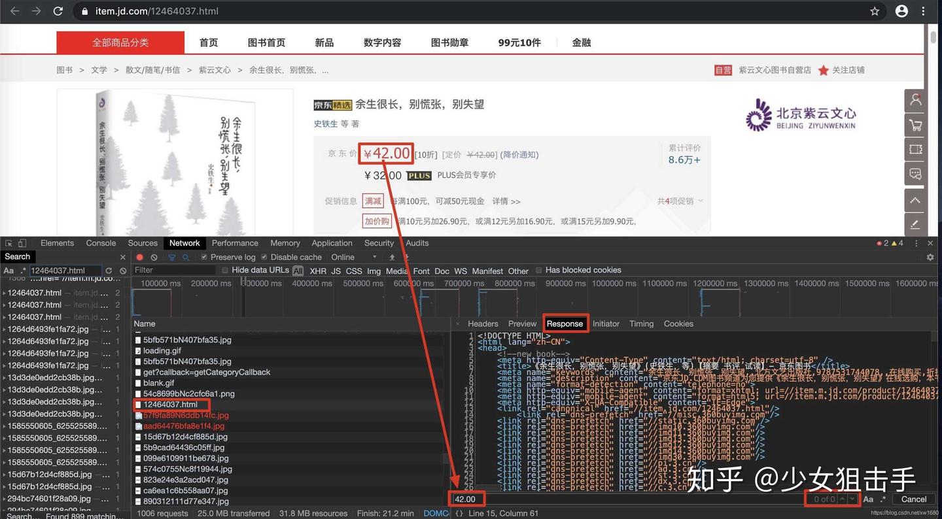Image resolution: width=942 pixels, height=519 pixels.
Task: Close the Search side panel
Action: (122, 257)
